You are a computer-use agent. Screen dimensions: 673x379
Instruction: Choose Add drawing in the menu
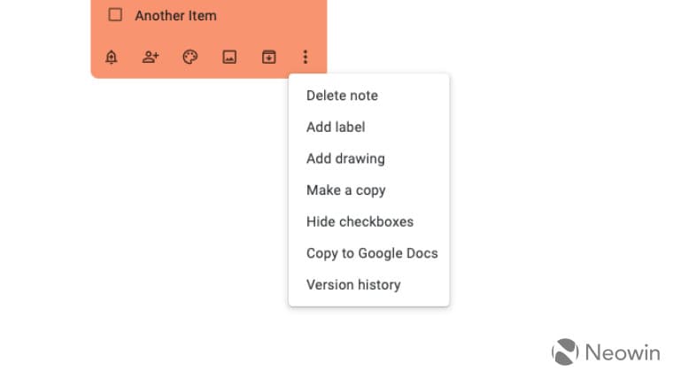coord(369,159)
